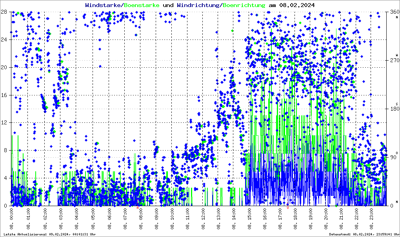Click the 28 value on the left axis

pyautogui.click(x=5, y=12)
